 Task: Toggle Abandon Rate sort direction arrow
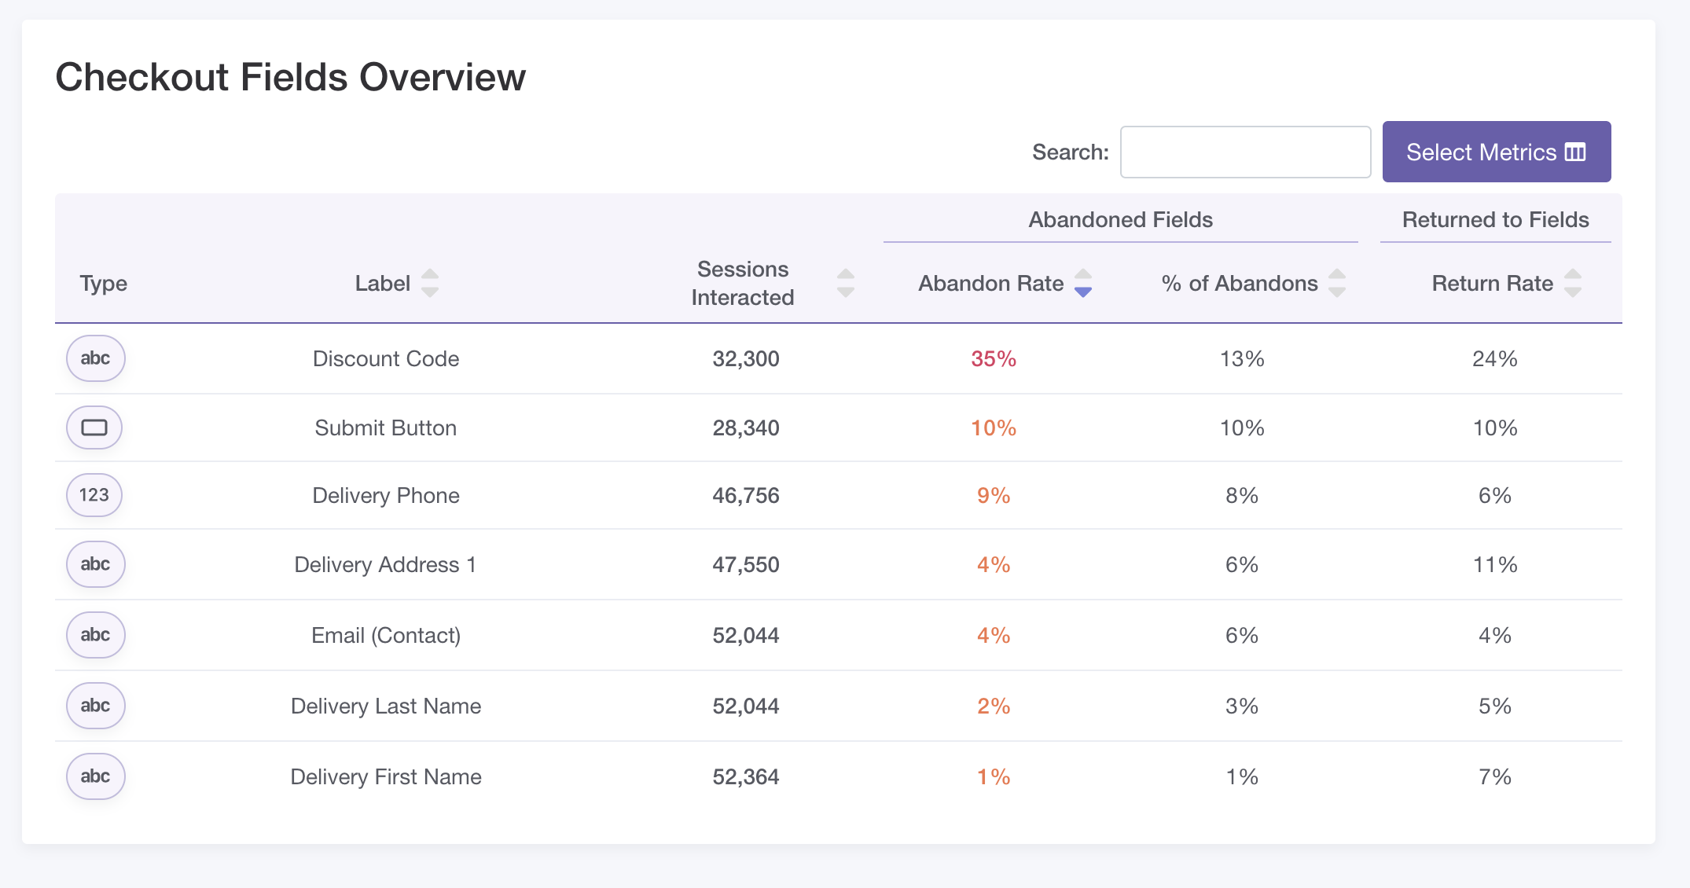tap(1082, 283)
